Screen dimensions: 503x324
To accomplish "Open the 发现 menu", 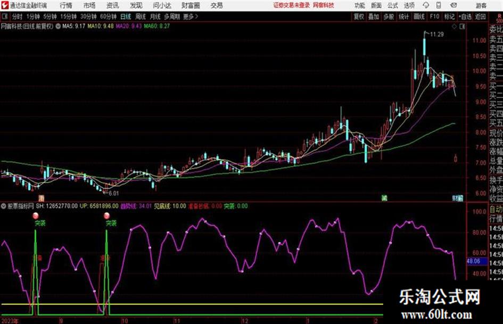I will coord(136,5).
